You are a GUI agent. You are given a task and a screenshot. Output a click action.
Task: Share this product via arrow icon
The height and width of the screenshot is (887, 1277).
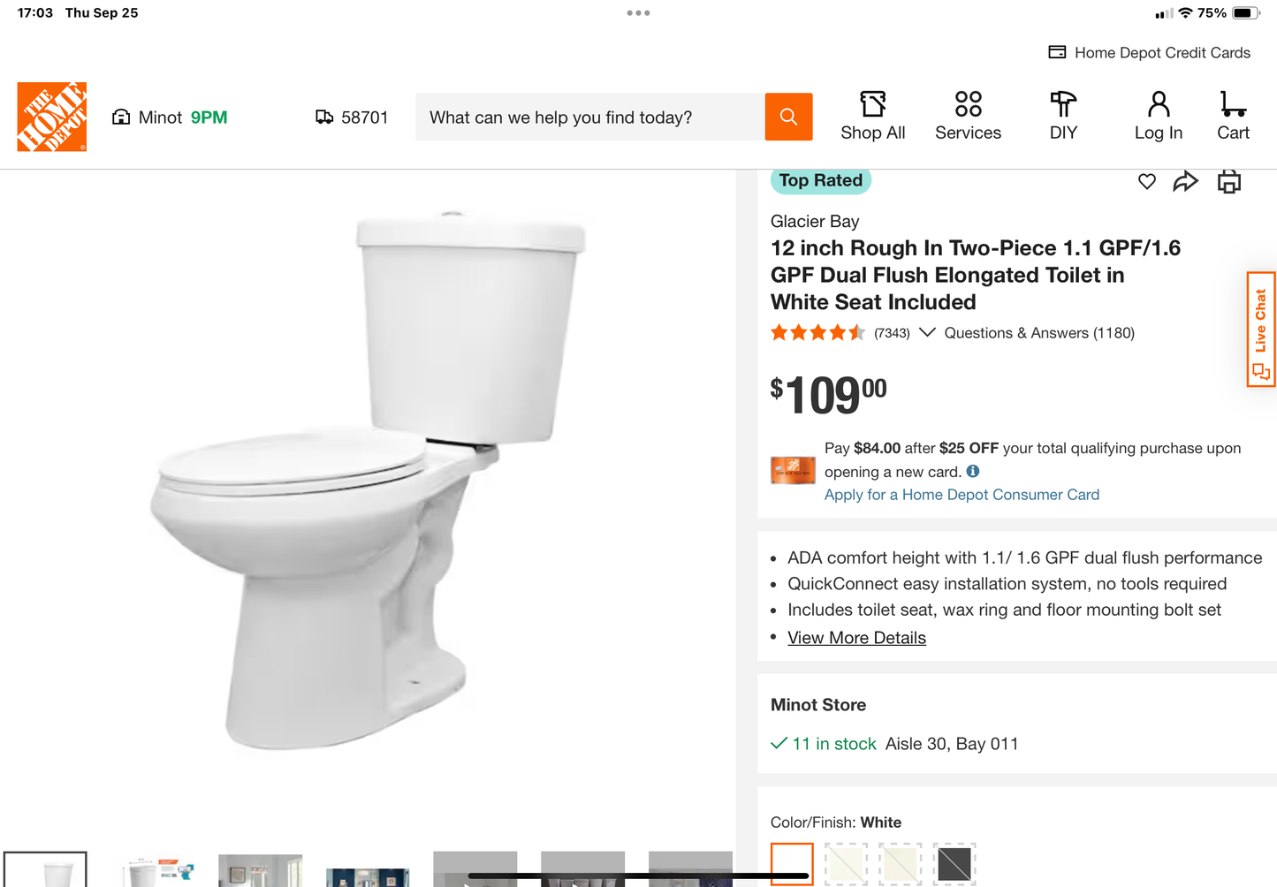coord(1185,181)
